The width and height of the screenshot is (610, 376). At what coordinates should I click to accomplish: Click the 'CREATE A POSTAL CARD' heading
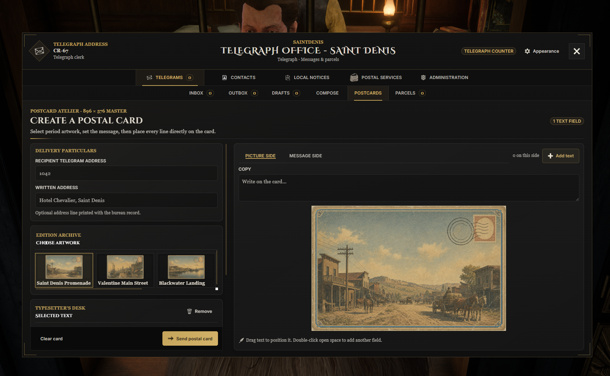[87, 121]
